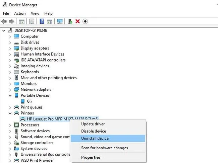Click the HP LaserJet printer device icon
This screenshot has width=218, height=163.
click(23, 119)
